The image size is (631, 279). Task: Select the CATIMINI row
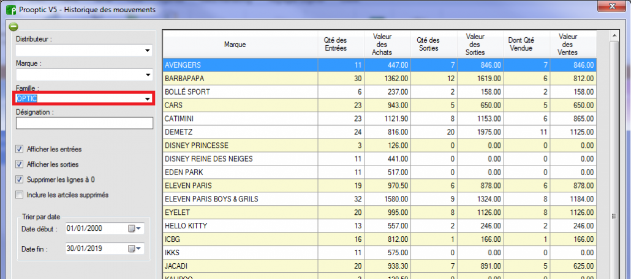379,118
